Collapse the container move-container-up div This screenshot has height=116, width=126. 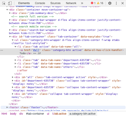pos(7,10)
